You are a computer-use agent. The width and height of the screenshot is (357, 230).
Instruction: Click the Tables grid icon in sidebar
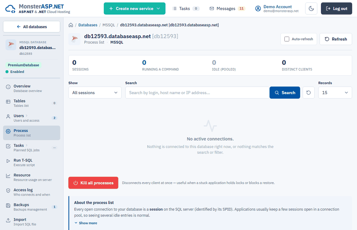[x=8, y=101]
